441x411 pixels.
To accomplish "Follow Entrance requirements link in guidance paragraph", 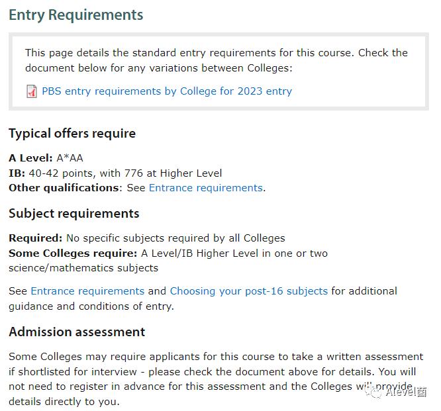I will tap(87, 291).
